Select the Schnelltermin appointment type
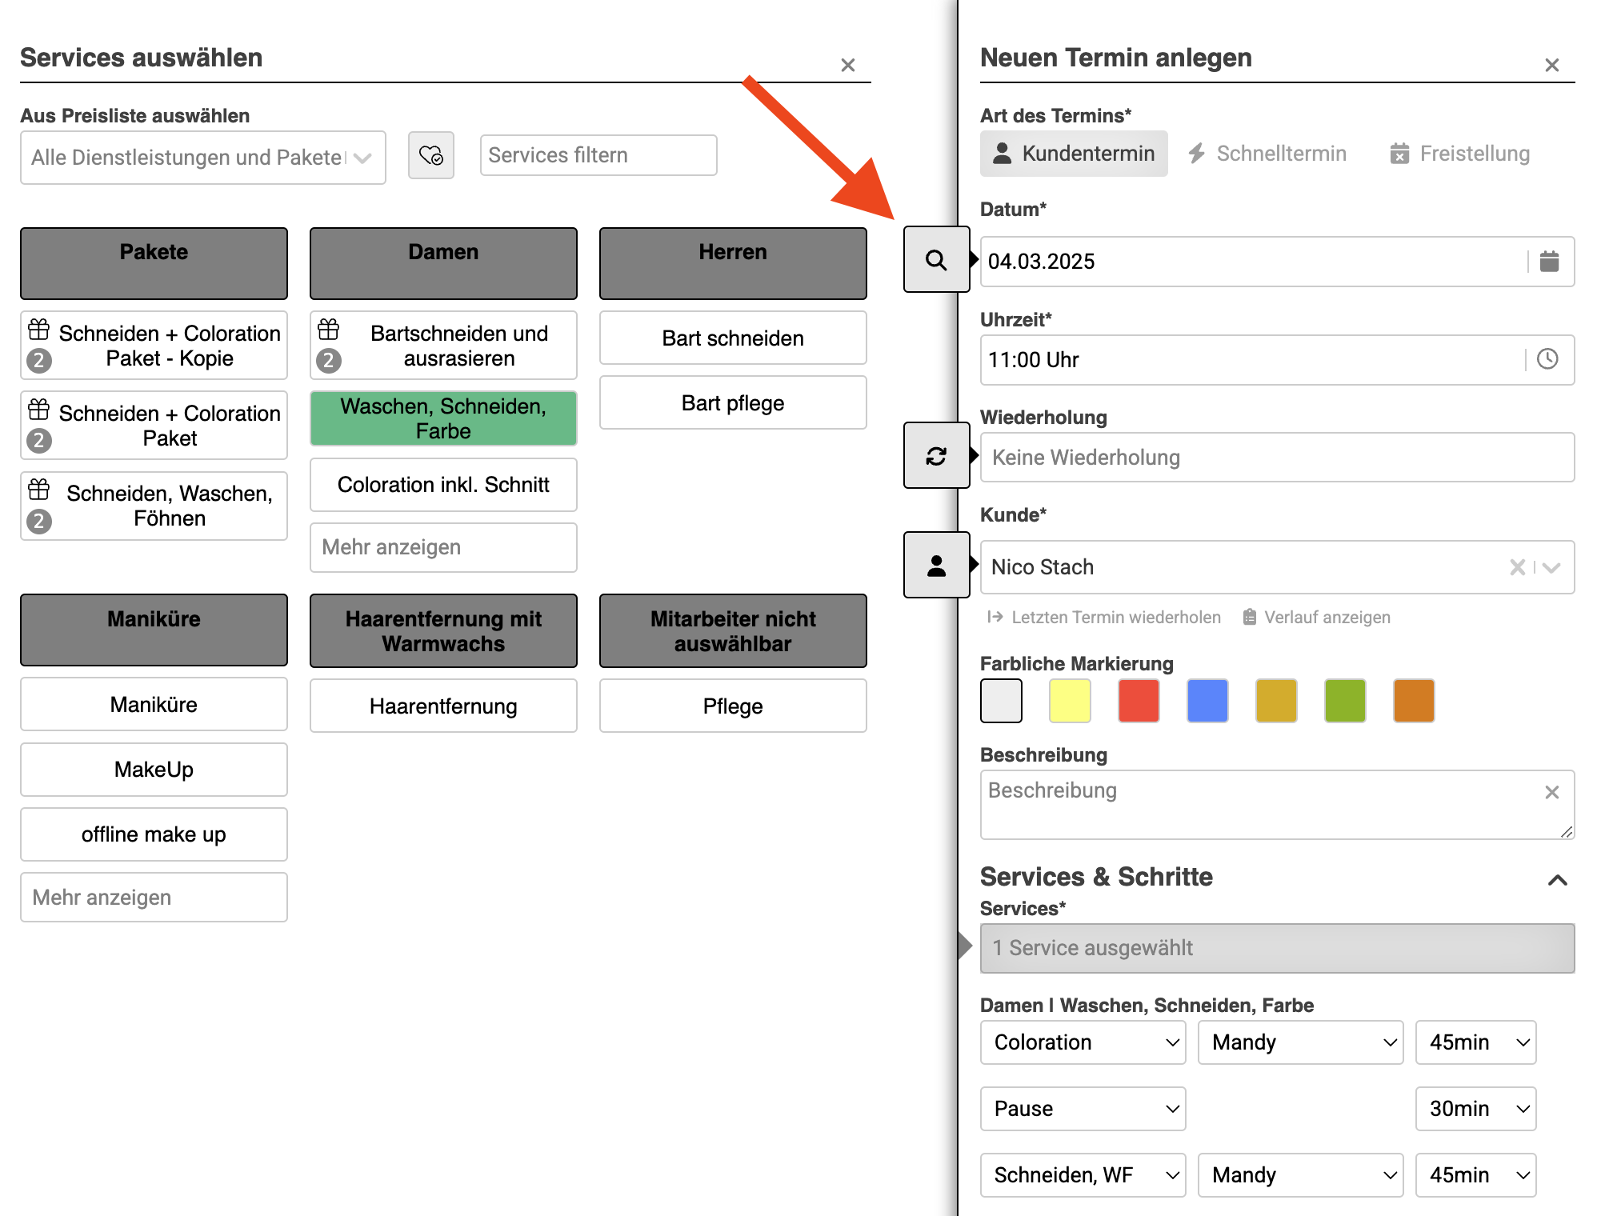Viewport: 1597px width, 1216px height. [x=1267, y=154]
